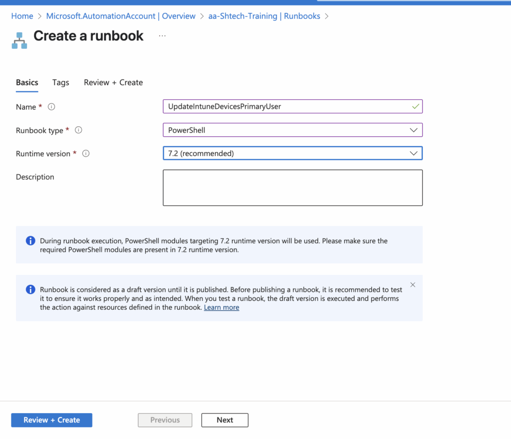Viewport: 511px width, 439px height.
Task: Click the green validation checkmark in the Name field
Action: (x=415, y=106)
